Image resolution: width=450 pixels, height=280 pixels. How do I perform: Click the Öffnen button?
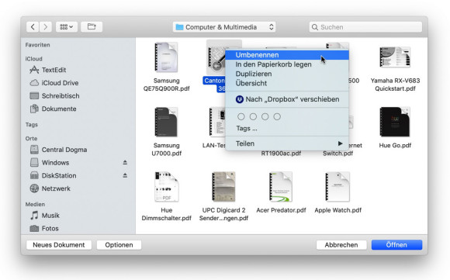point(396,245)
